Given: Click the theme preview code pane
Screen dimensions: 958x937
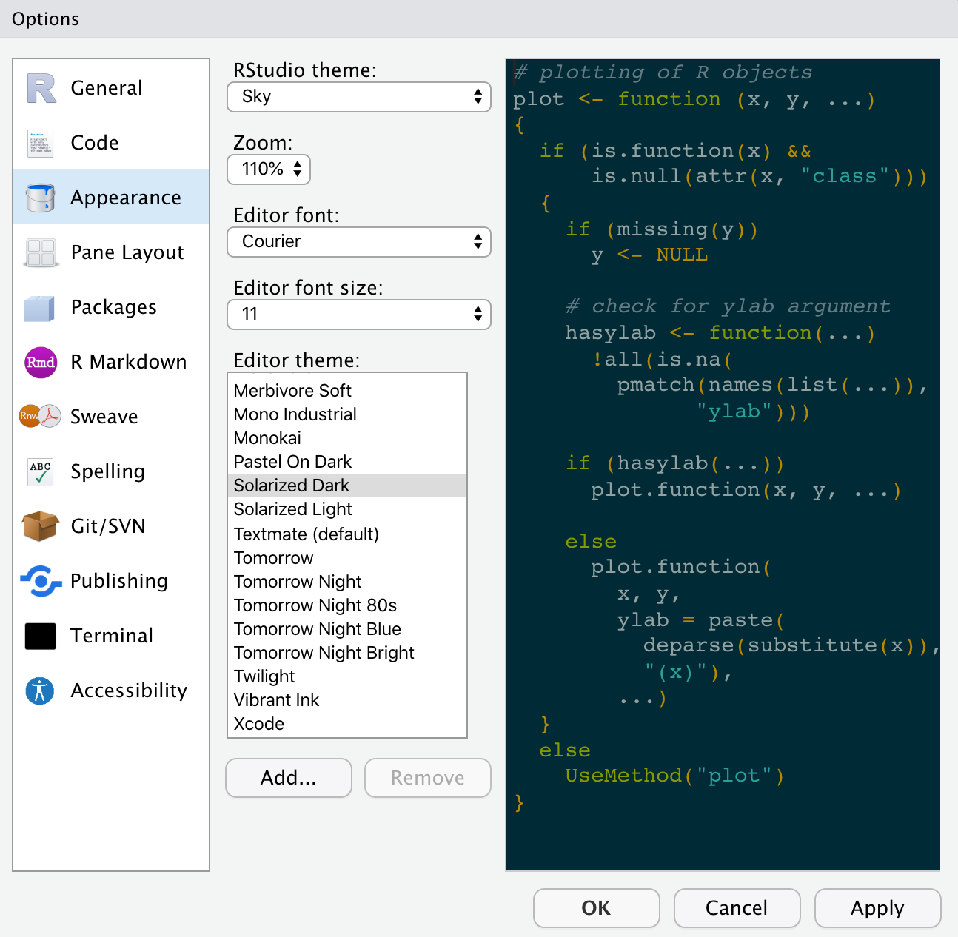Looking at the screenshot, I should (723, 465).
